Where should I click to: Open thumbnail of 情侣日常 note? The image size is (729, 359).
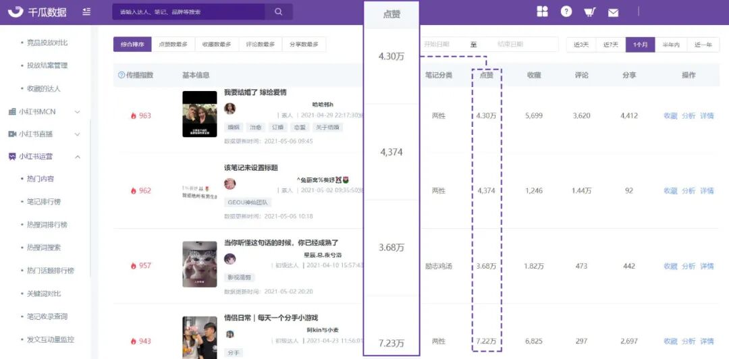pos(199,337)
